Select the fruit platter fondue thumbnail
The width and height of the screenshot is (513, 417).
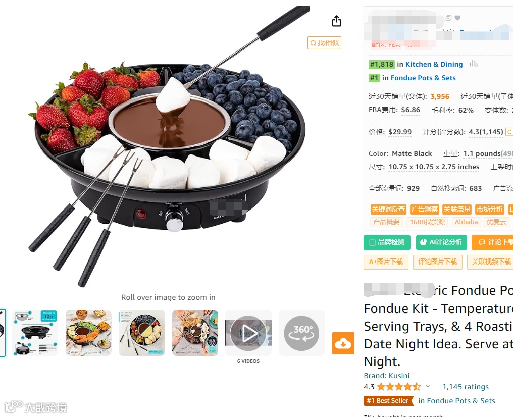(x=88, y=333)
